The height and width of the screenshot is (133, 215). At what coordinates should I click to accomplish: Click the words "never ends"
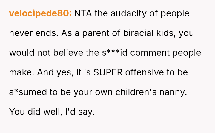[x=33, y=33]
